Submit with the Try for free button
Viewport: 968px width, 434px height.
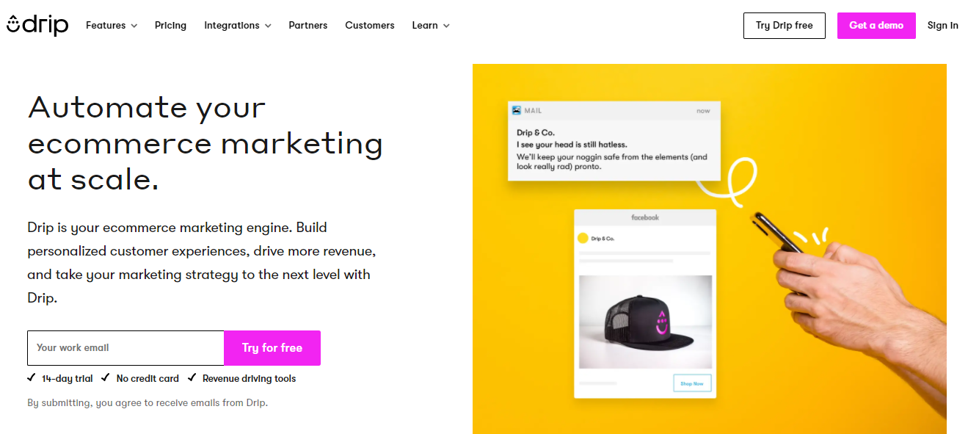(272, 348)
